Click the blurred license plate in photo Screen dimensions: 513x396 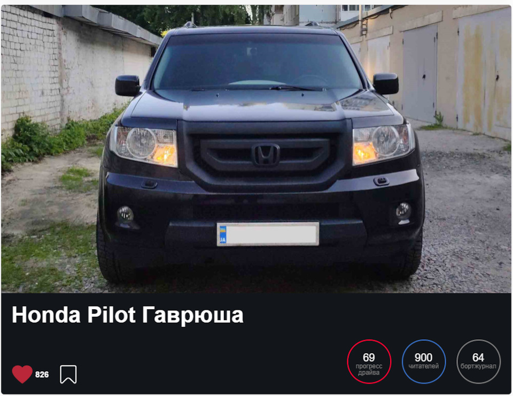tap(268, 234)
